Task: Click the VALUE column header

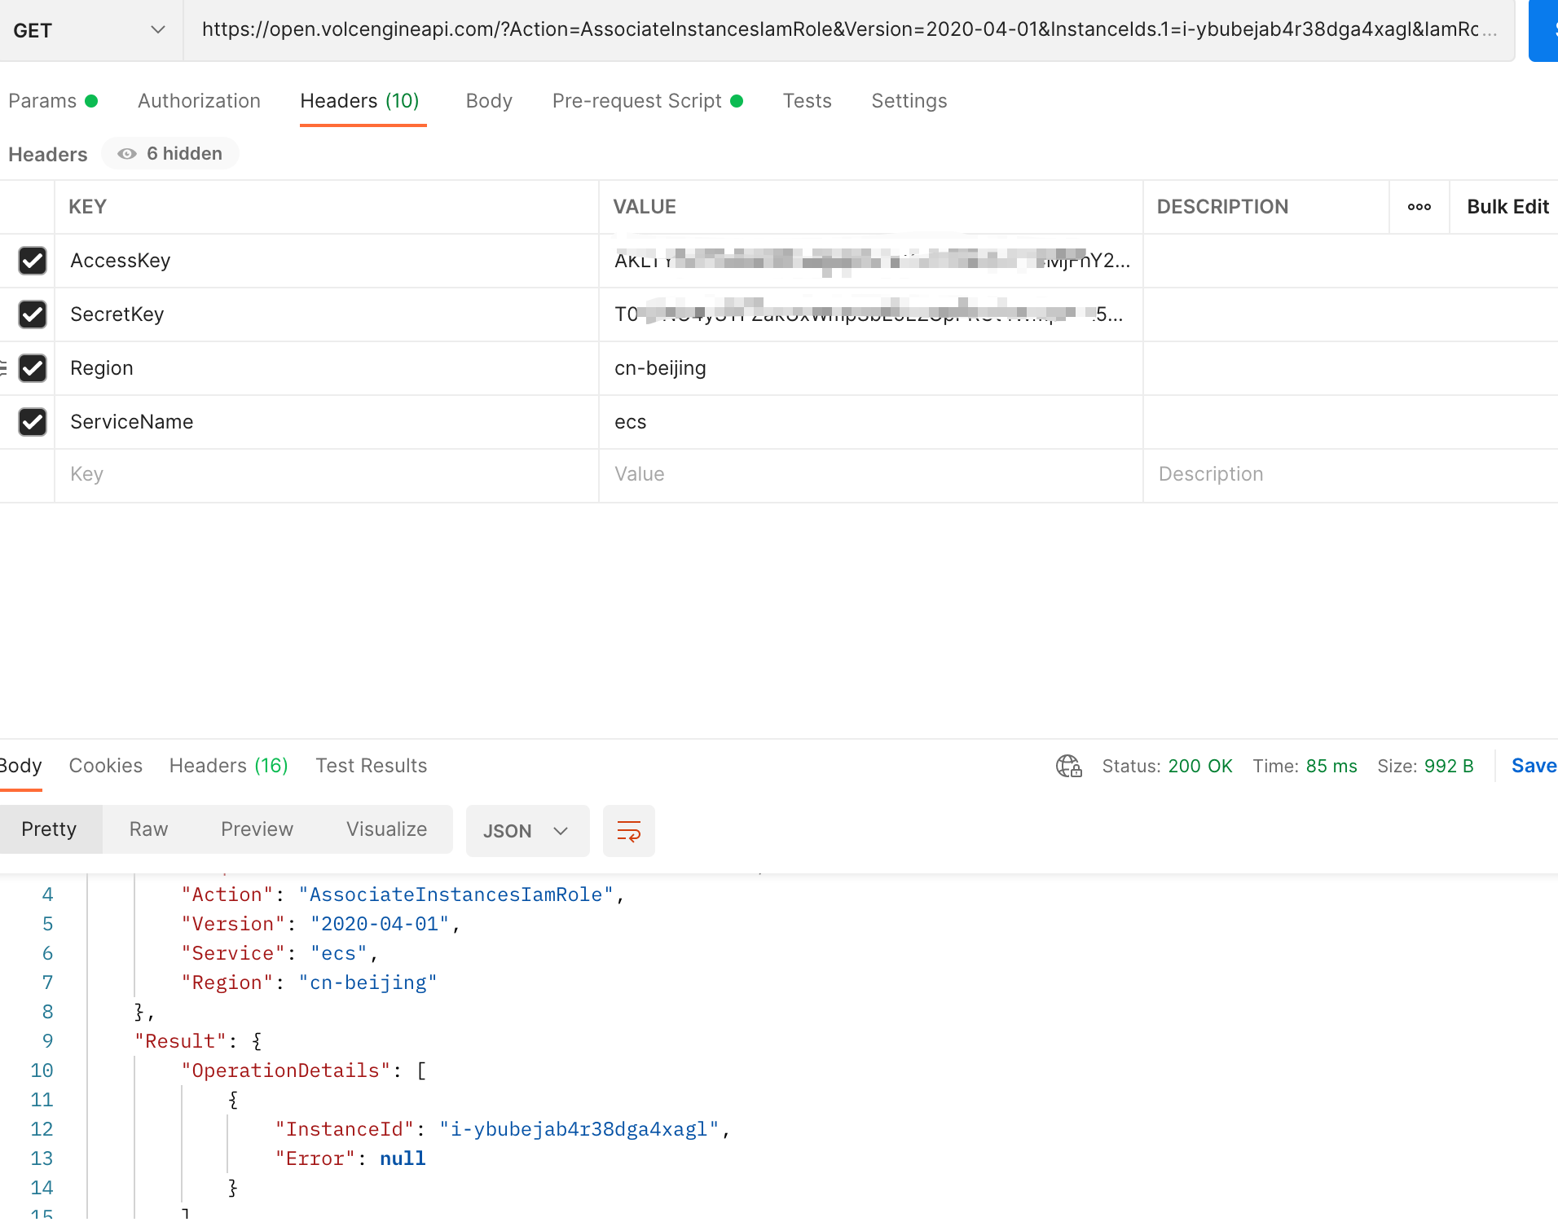Action: 645,207
